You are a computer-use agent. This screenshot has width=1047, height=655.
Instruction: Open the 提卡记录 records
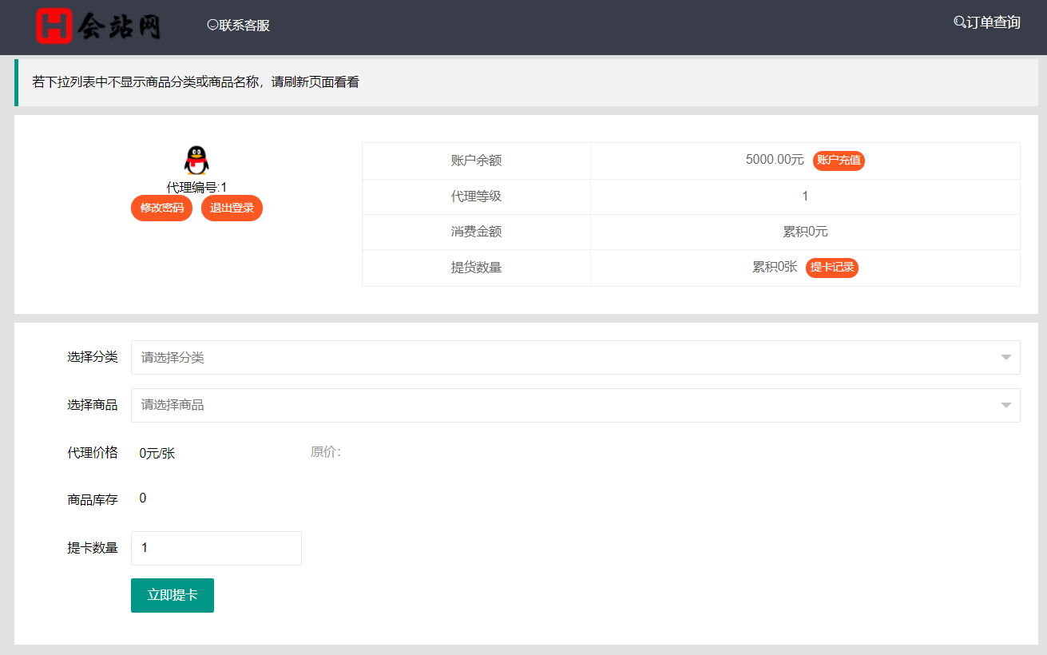click(x=832, y=267)
